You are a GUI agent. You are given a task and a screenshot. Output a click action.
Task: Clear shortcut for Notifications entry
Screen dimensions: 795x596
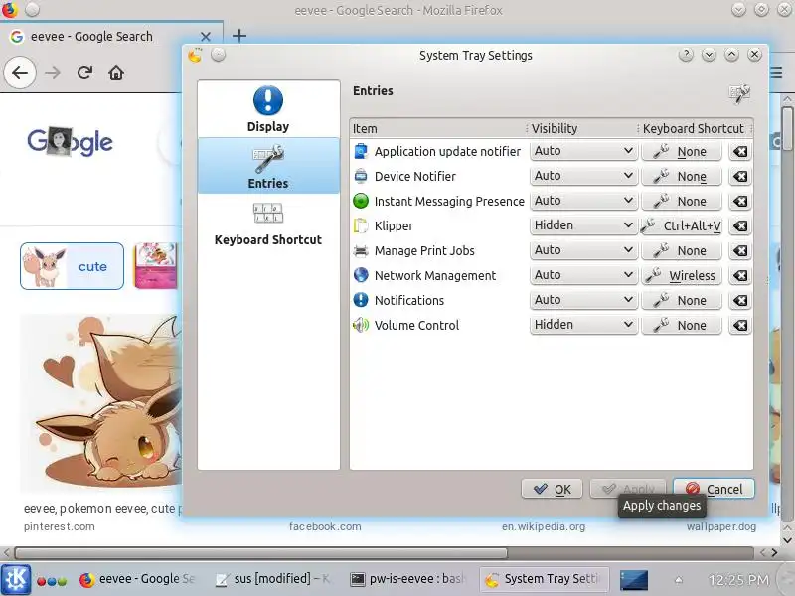740,301
